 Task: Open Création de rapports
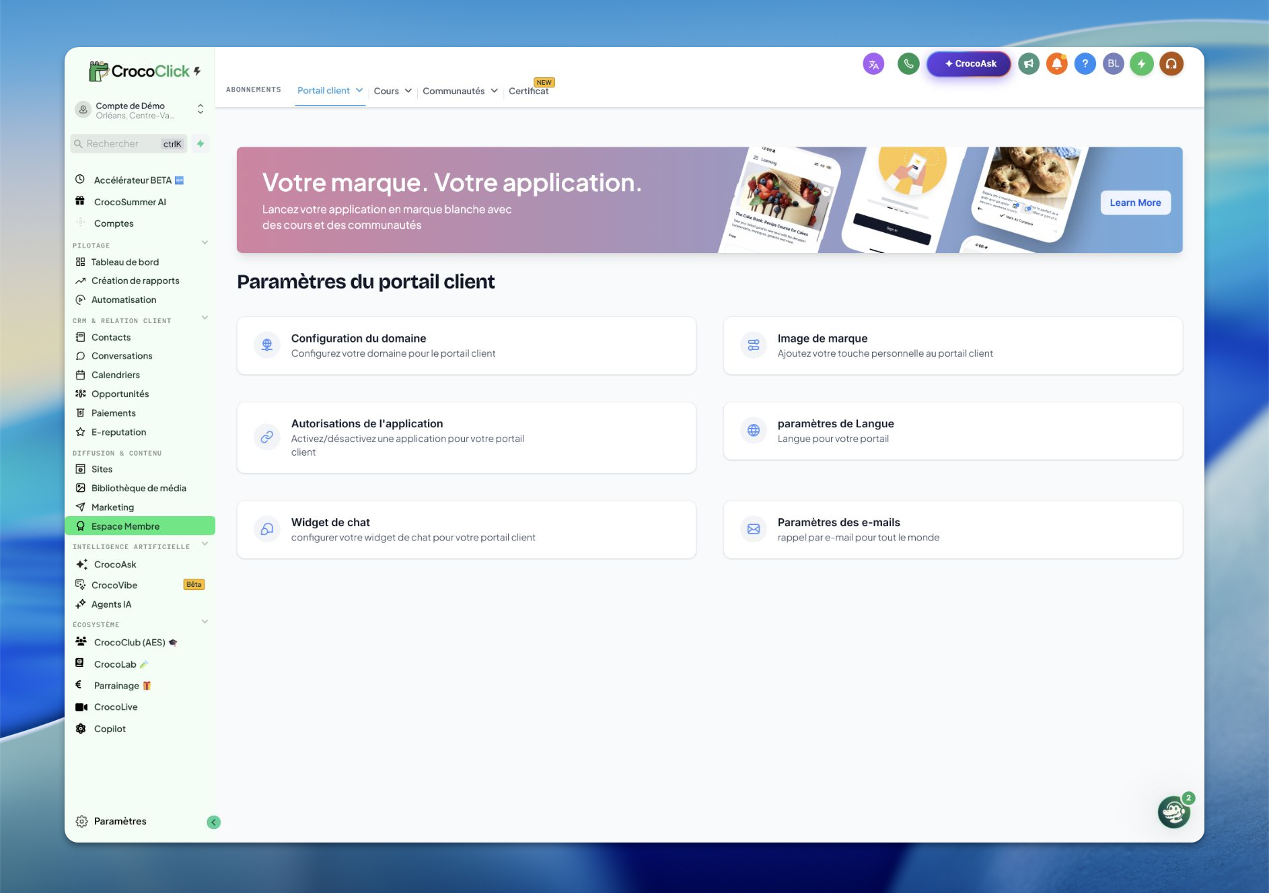coord(135,281)
